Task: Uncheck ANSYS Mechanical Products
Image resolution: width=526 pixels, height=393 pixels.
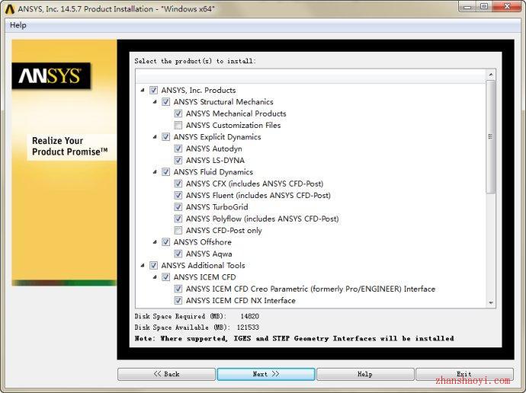Action: 178,113
